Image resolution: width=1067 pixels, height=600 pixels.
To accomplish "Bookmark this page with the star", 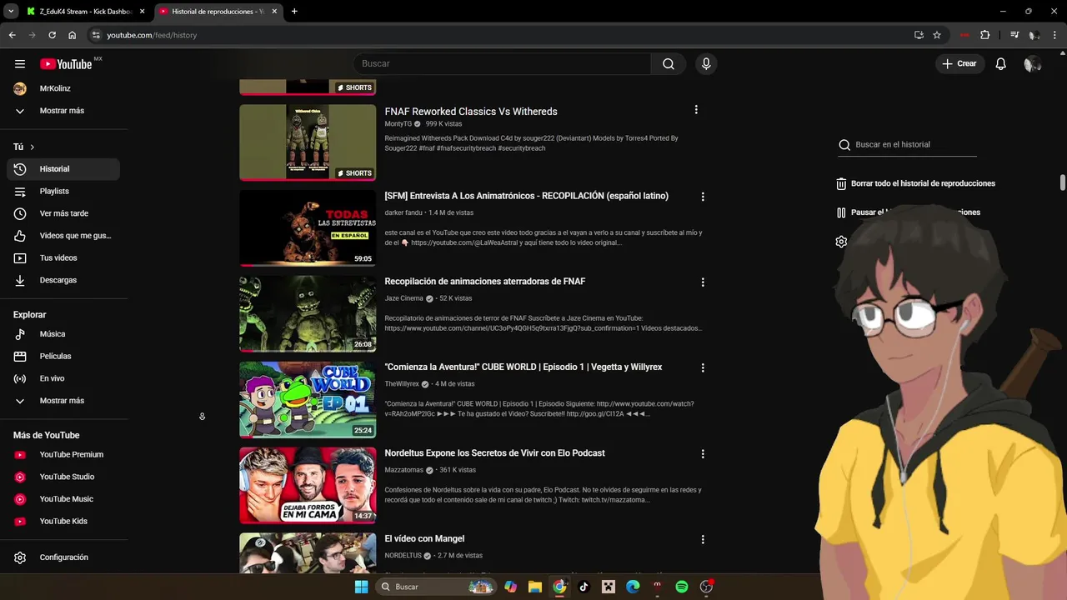I will [937, 35].
